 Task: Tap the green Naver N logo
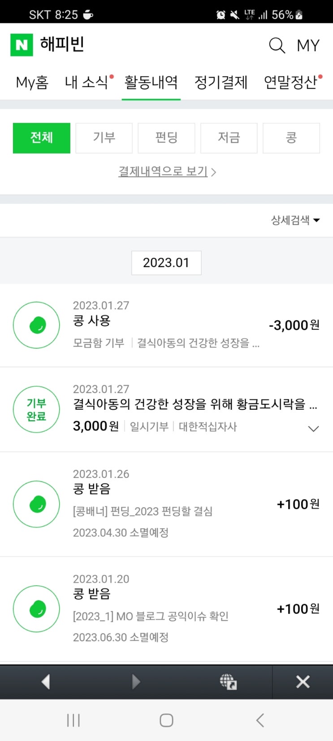(22, 45)
